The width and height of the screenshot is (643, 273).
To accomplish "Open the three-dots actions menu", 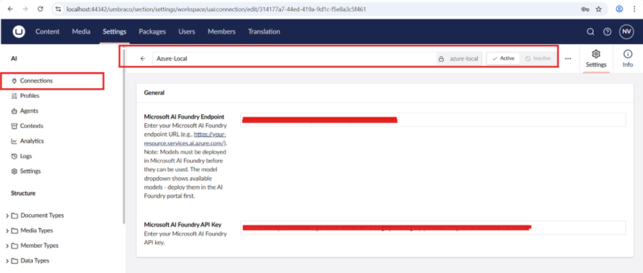I will [568, 59].
